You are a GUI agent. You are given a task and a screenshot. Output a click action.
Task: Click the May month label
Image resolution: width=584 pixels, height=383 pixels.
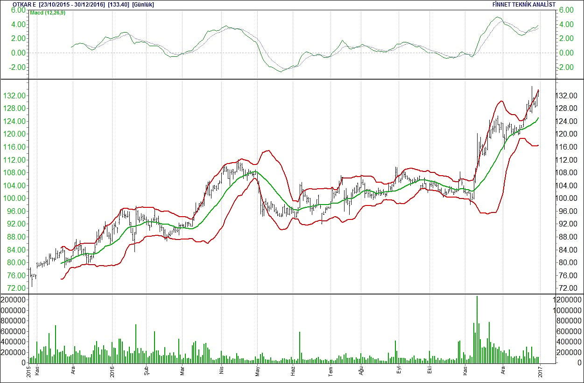click(256, 372)
